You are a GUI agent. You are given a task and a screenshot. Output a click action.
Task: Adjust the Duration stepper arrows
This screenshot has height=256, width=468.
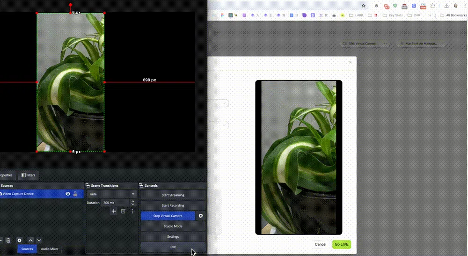133,203
